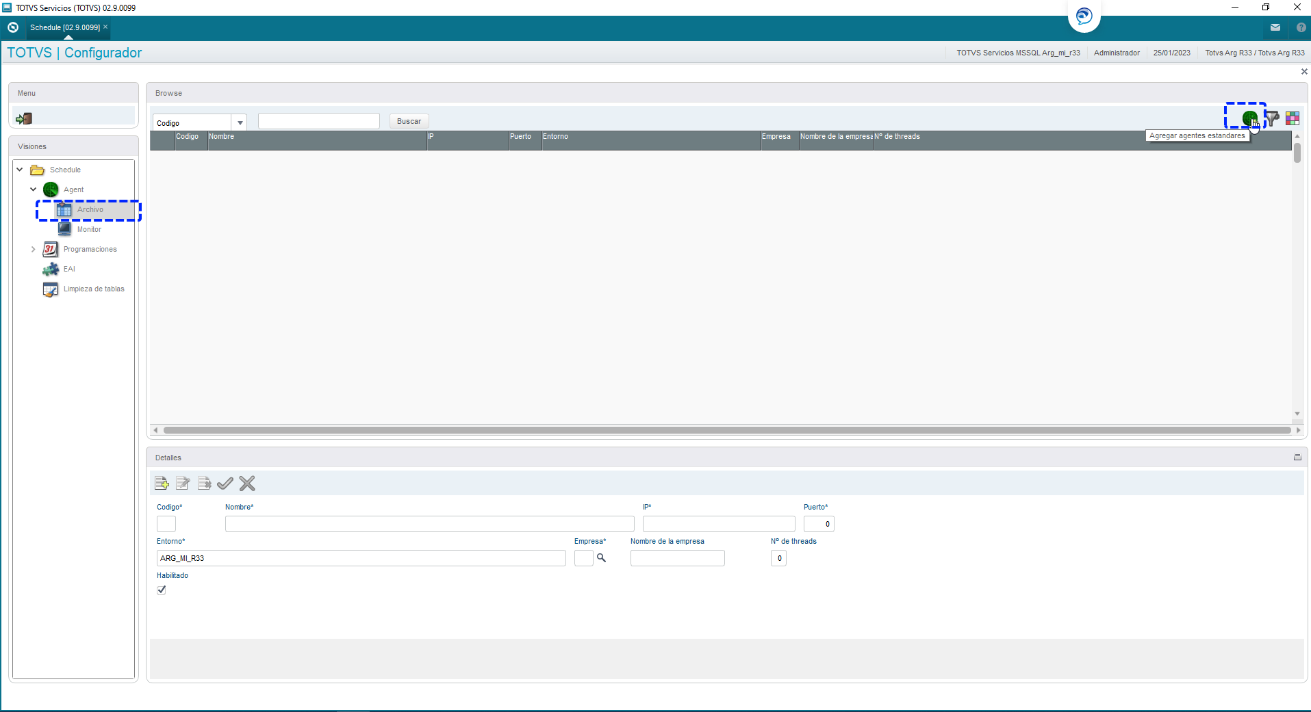1311x712 pixels.
Task: Click the browse vertical scrollbar thumb
Action: (x=1297, y=153)
